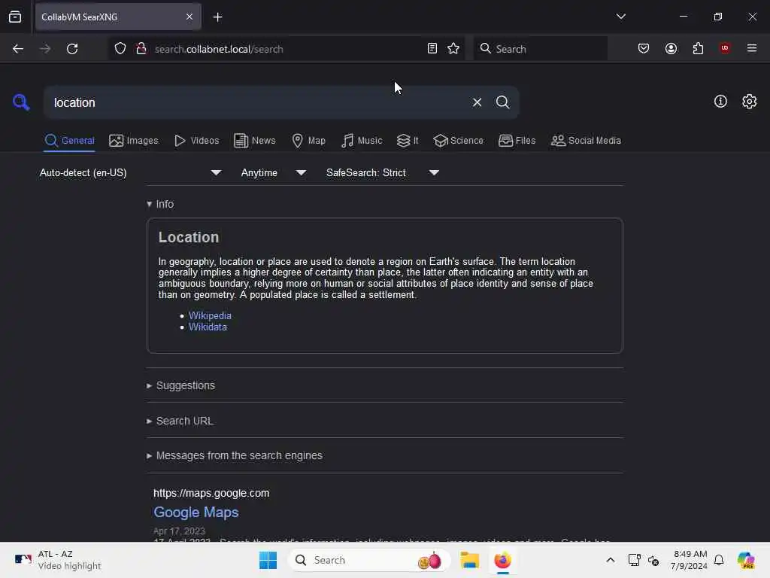Open File Explorer from taskbar

(469, 560)
